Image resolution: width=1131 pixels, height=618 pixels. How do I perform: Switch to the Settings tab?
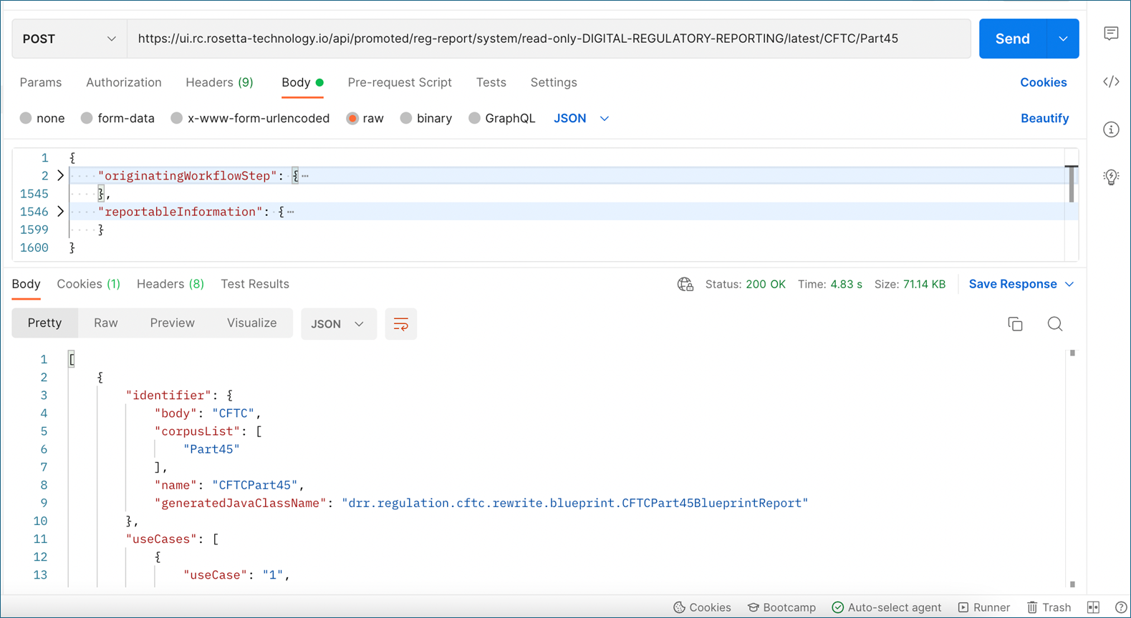coord(554,82)
